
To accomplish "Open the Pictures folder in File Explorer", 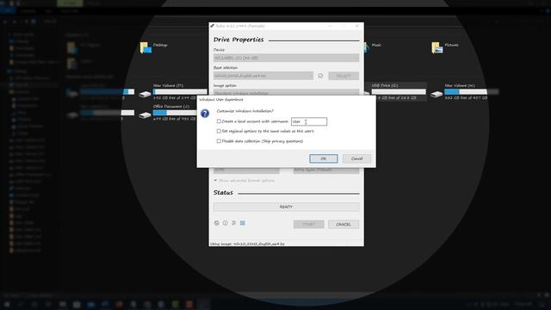I will tap(437, 47).
